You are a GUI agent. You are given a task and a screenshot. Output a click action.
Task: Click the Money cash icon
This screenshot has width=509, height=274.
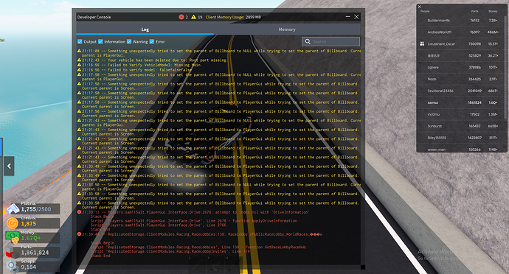(13, 238)
